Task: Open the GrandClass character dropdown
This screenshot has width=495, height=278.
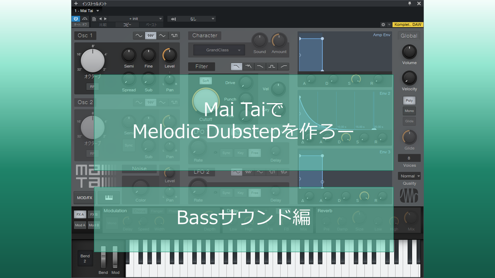Action: 218,50
